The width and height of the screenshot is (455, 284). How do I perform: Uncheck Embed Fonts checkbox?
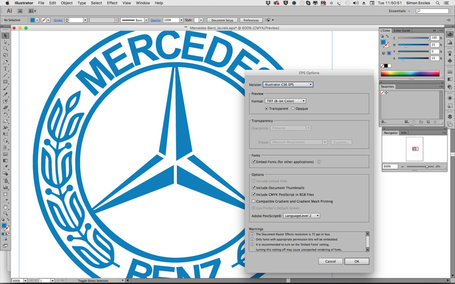254,162
